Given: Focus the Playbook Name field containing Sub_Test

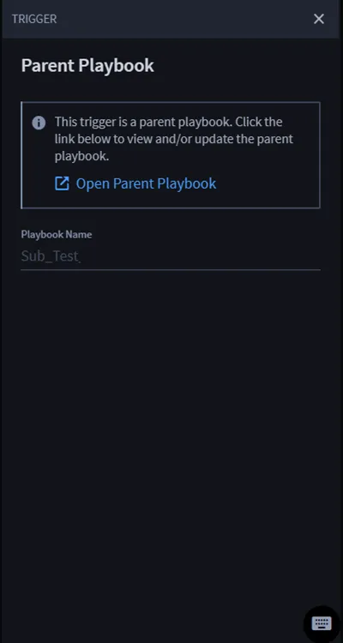Looking at the screenshot, I should pyautogui.click(x=171, y=256).
